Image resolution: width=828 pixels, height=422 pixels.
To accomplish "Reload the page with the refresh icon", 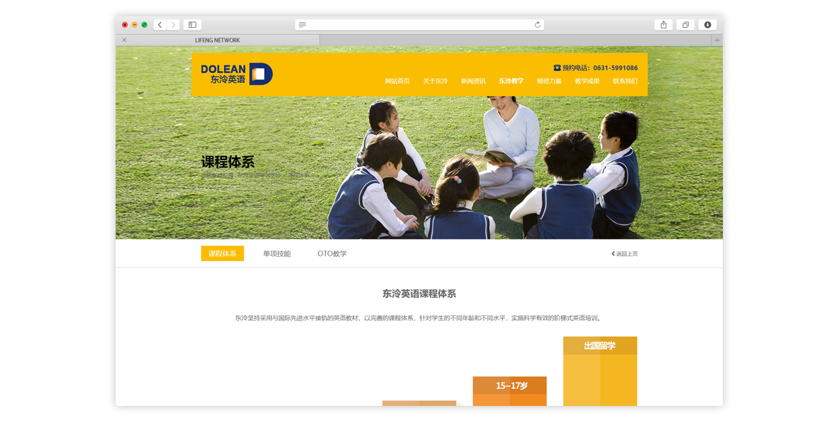I will tap(538, 25).
